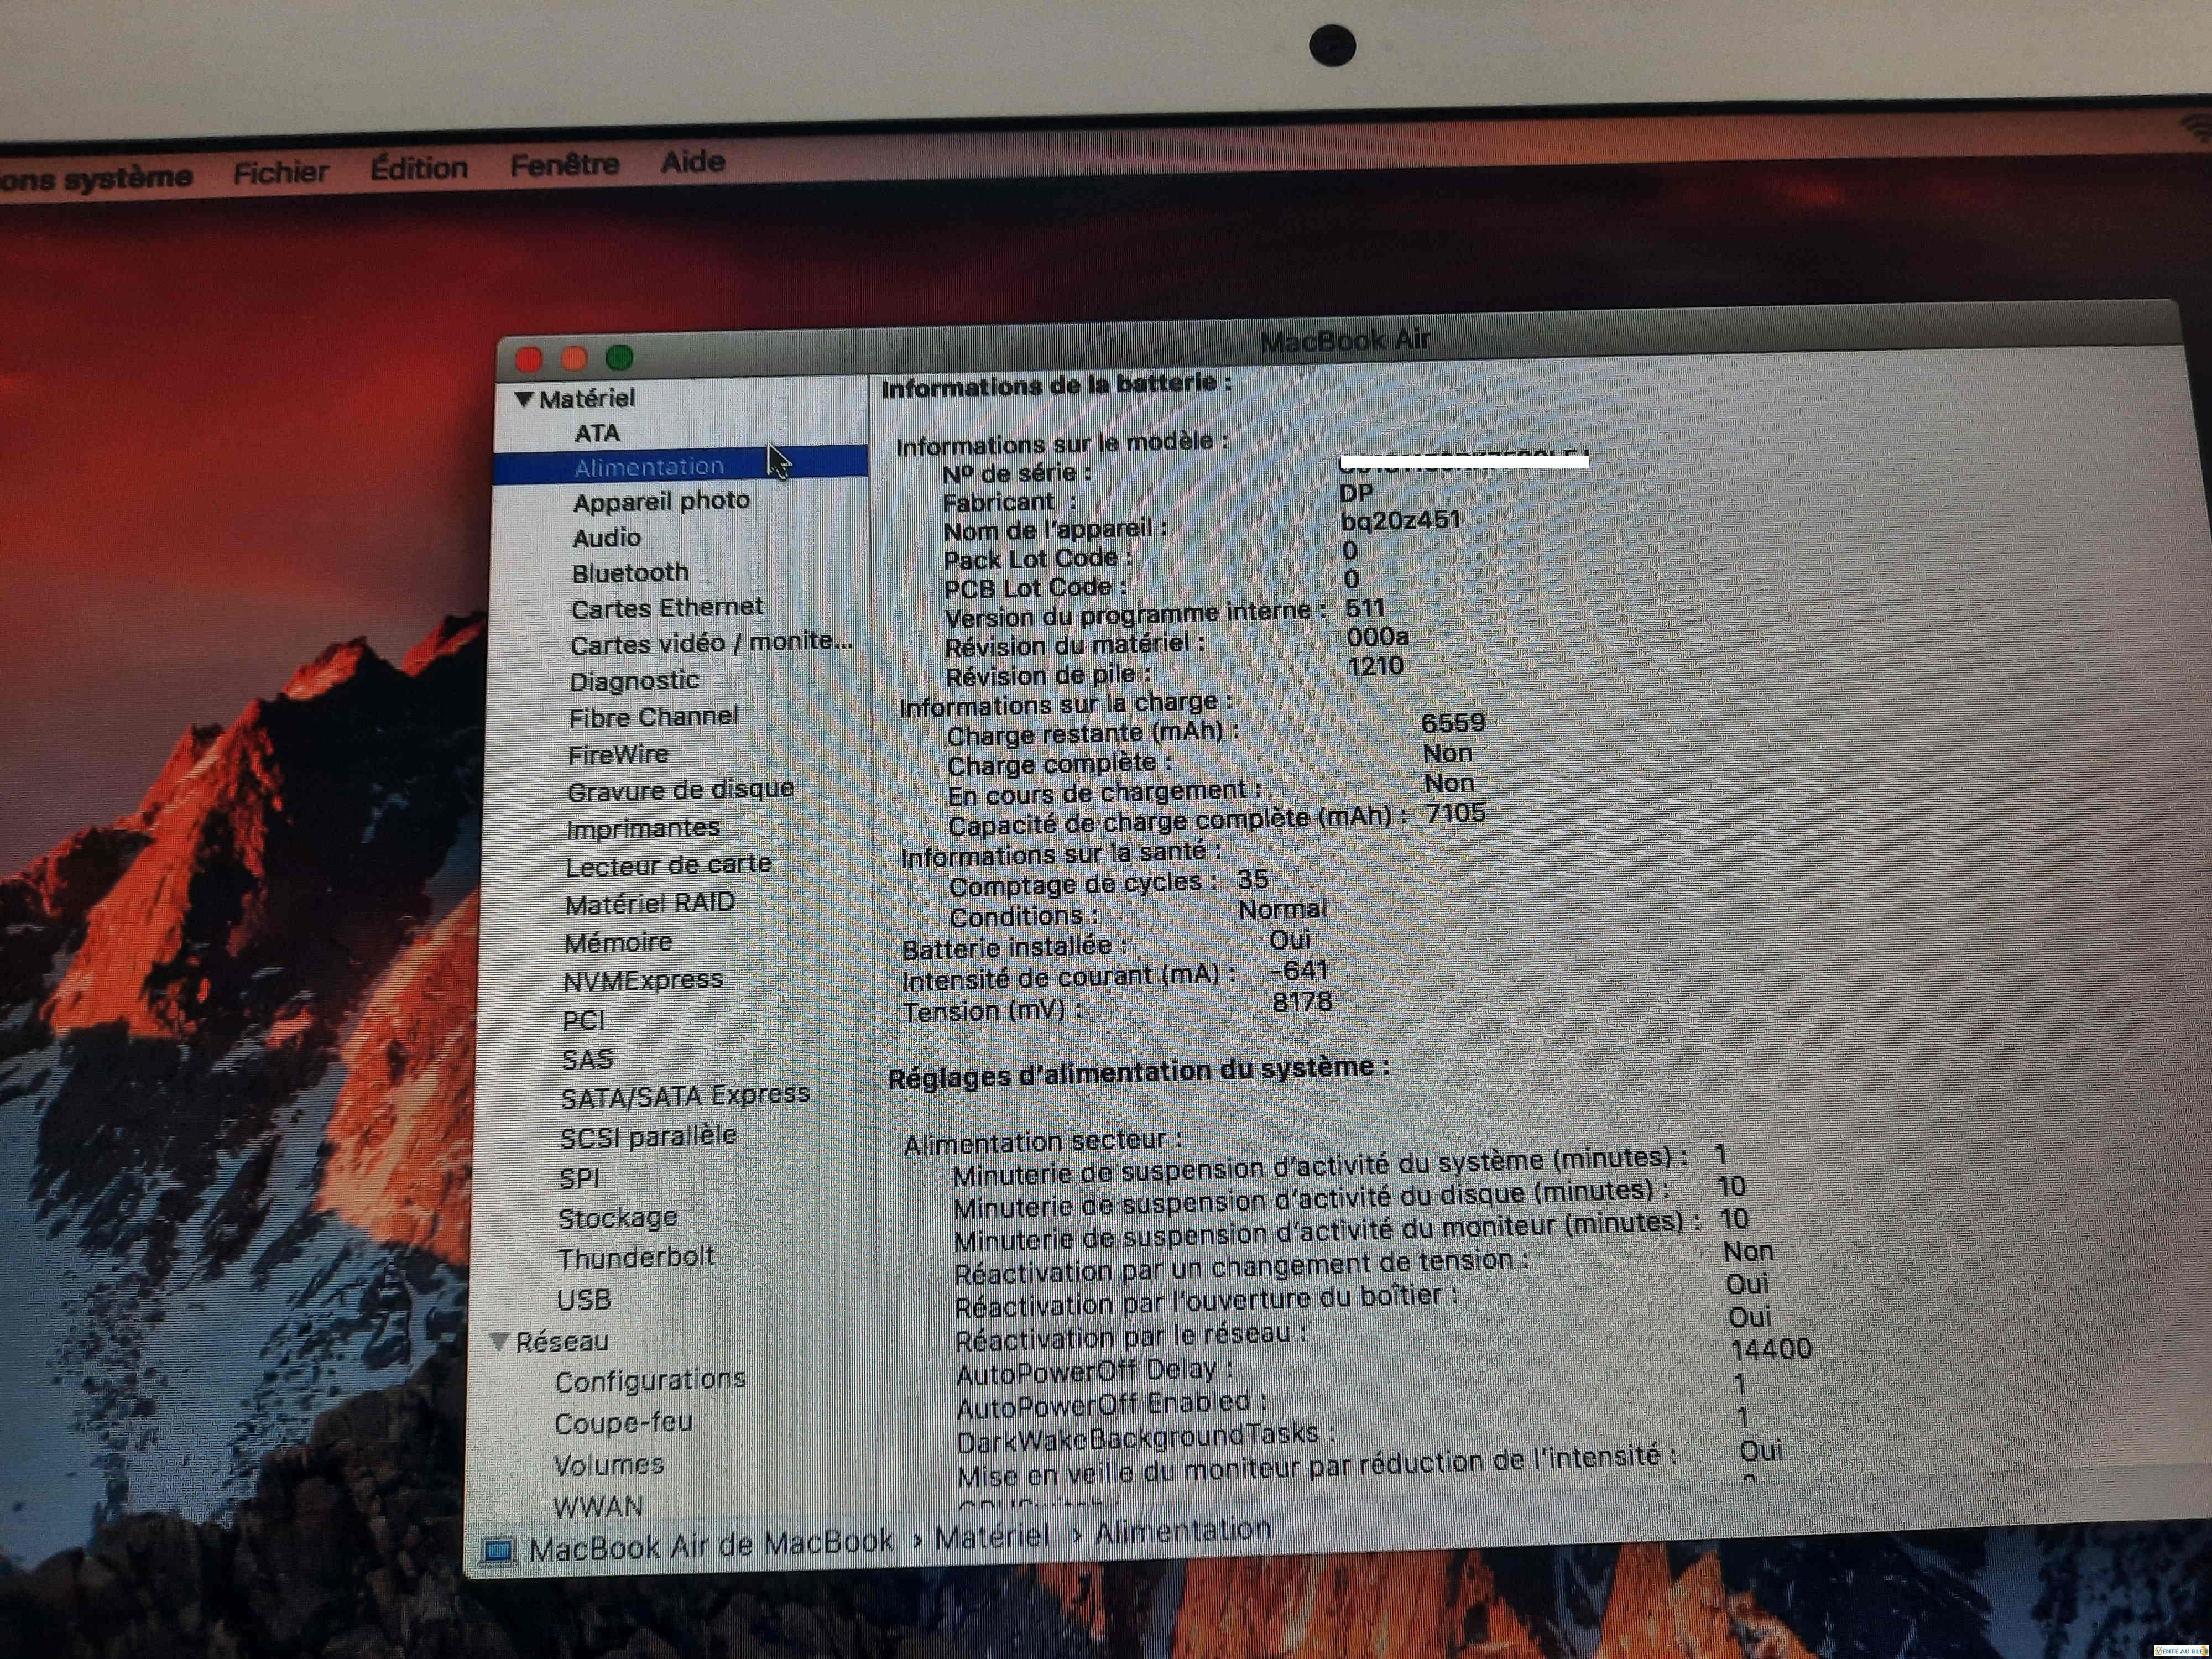The height and width of the screenshot is (1659, 2212).
Task: Click MacBook Air de MacBook path item
Action: [x=711, y=1545]
